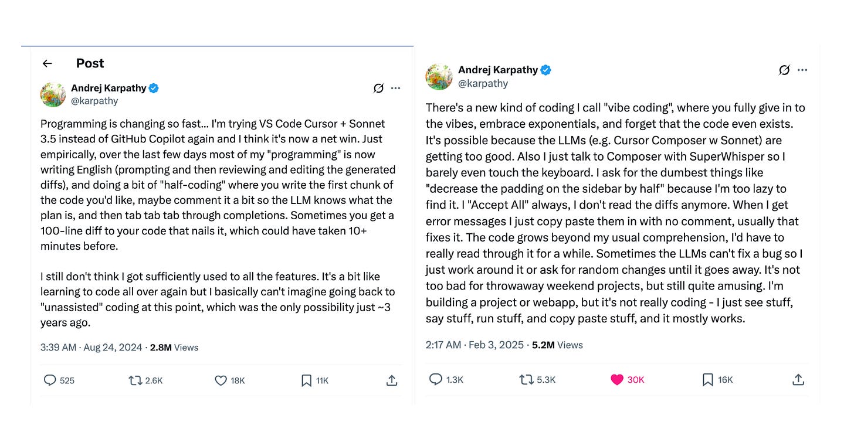This screenshot has width=854, height=439.
Task: Unlike the vibe coding post with pink heart
Action: point(616,379)
